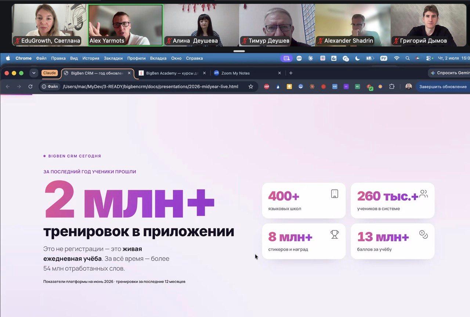The image size is (470, 317).
Task: Select the Григорий Дымов video tile
Action: [x=428, y=25]
